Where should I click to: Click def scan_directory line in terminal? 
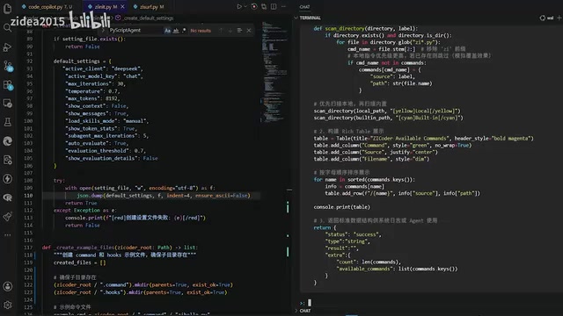coord(366,28)
